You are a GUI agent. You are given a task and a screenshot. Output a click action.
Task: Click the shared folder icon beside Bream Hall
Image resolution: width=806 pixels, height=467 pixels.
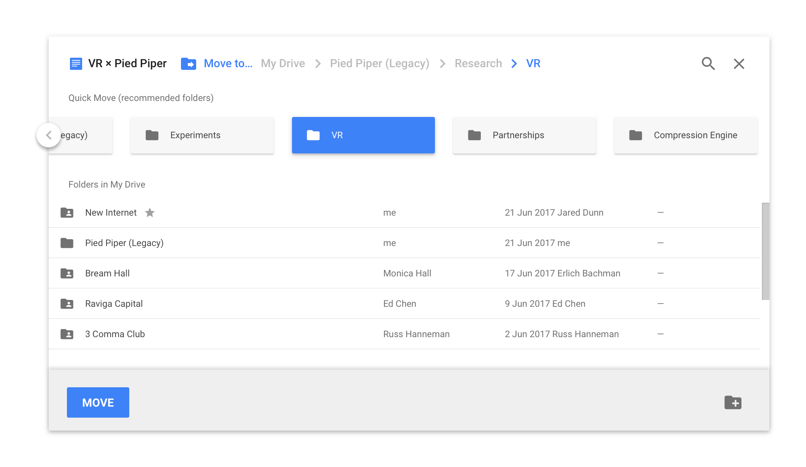pos(67,273)
